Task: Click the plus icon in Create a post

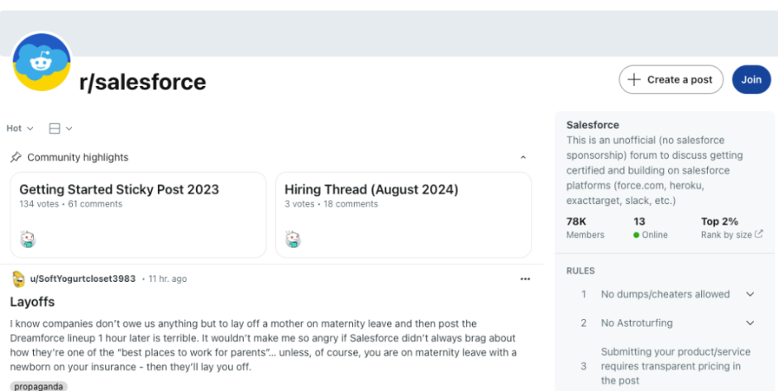Action: coord(633,79)
